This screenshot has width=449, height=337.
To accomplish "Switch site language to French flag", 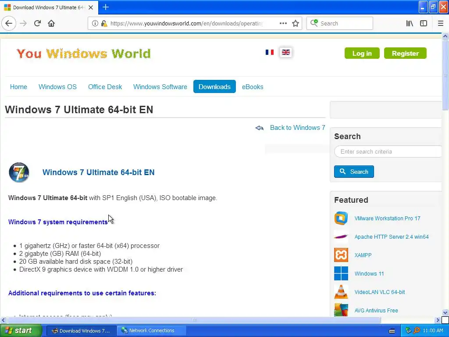I will pyautogui.click(x=270, y=52).
